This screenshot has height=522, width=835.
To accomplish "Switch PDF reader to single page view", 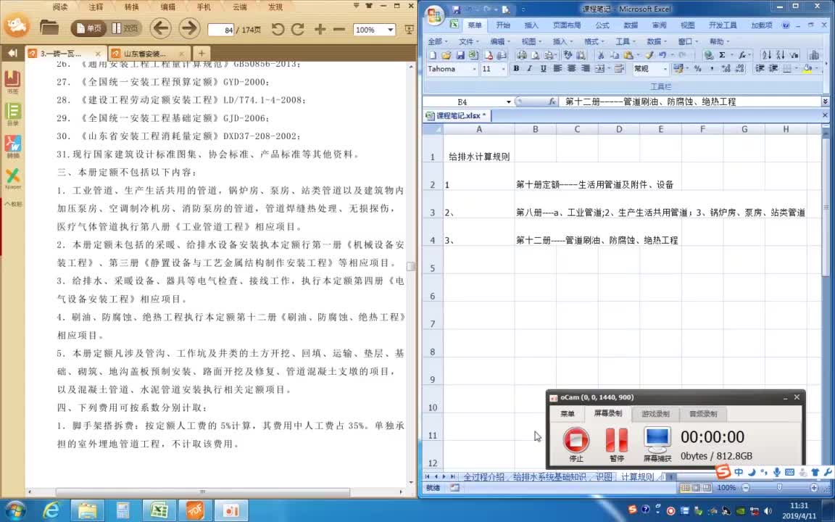I will tap(88, 29).
